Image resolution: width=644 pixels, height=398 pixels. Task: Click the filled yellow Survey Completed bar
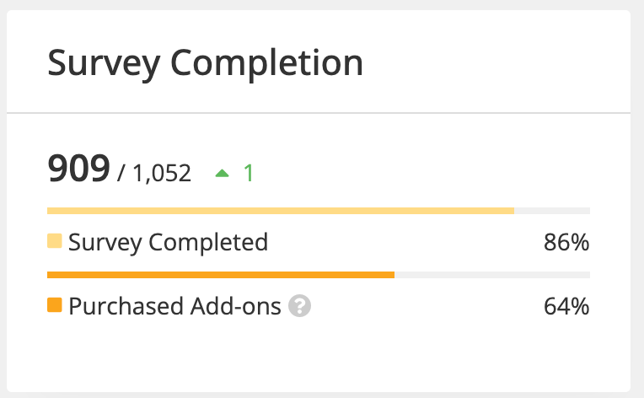click(280, 211)
